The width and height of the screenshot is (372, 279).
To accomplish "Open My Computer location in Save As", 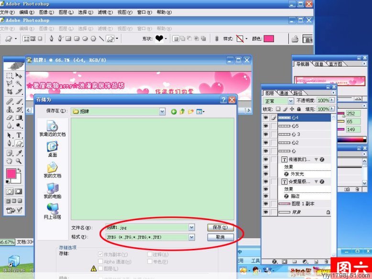I will 53,190.
